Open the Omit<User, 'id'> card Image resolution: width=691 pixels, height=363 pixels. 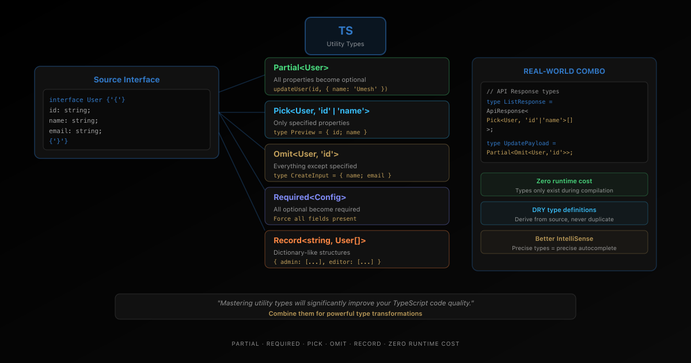pos(357,162)
